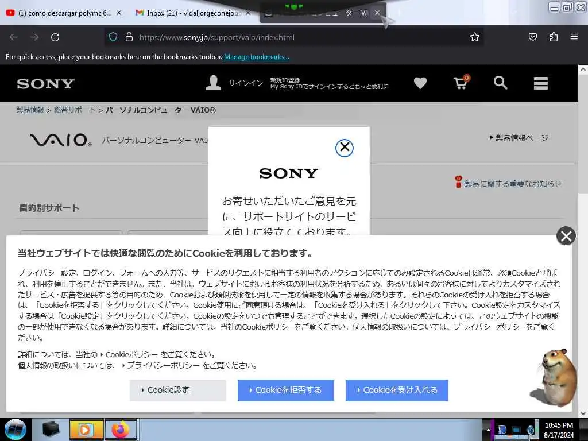Click the padlock site security icon
The height and width of the screenshot is (441, 588).
click(x=129, y=37)
